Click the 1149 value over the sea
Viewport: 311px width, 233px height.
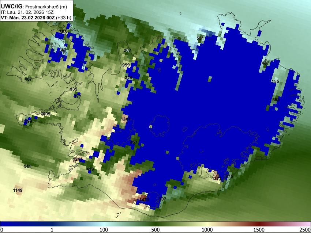click(x=18, y=190)
